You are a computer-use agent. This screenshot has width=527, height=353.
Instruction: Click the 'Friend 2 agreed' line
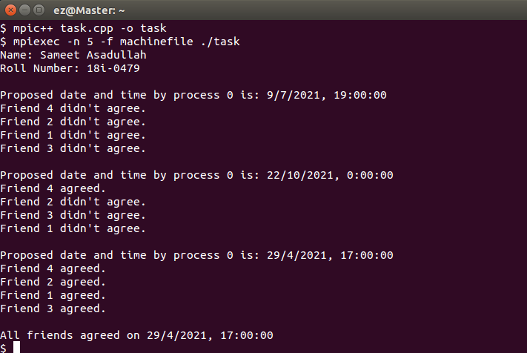point(53,282)
